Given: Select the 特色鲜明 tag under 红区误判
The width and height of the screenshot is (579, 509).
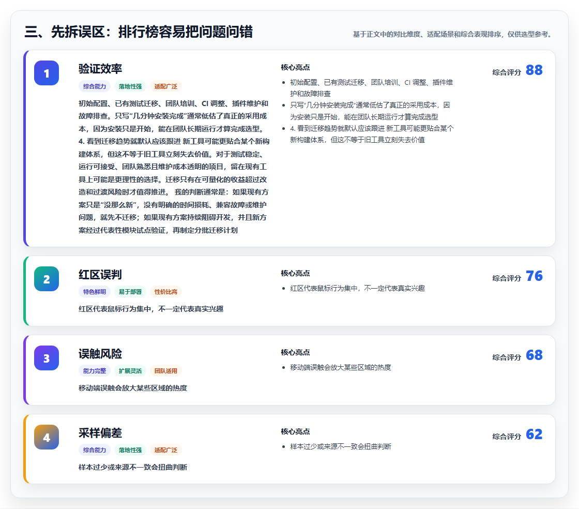Looking at the screenshot, I should pyautogui.click(x=95, y=292).
